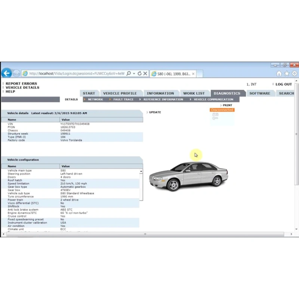Viewport: 299px width, 299px height.
Task: Click LOG OUT
Action: (x=284, y=84)
